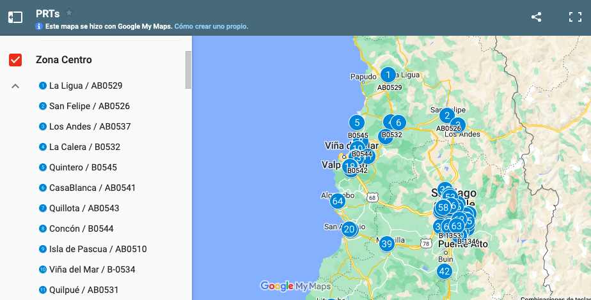Click map marker 58 in Santiago

pyautogui.click(x=443, y=207)
